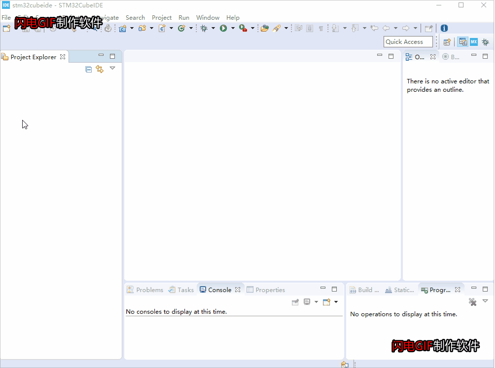This screenshot has height=368, width=495.
Task: Click the Back navigation arrow
Action: tap(386, 29)
